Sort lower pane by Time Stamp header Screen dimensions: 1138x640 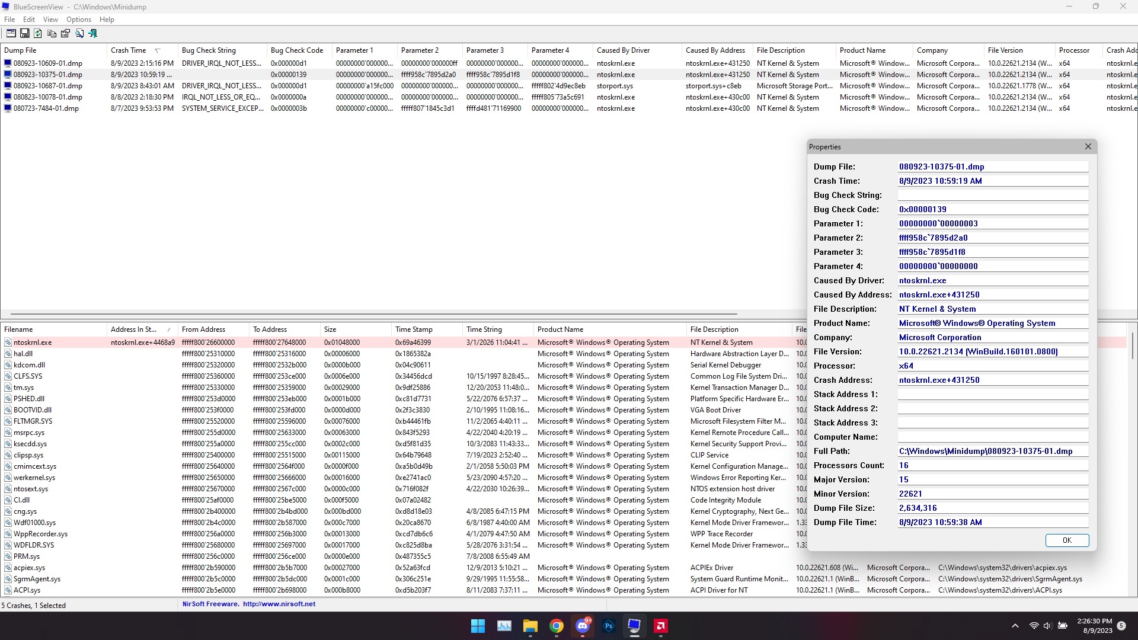[x=427, y=329]
